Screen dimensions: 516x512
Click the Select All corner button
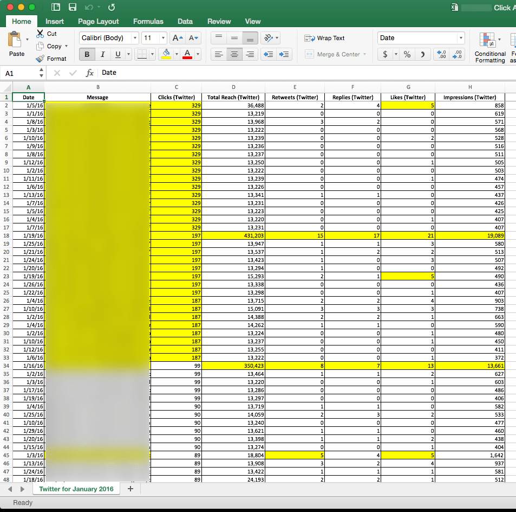click(6, 87)
